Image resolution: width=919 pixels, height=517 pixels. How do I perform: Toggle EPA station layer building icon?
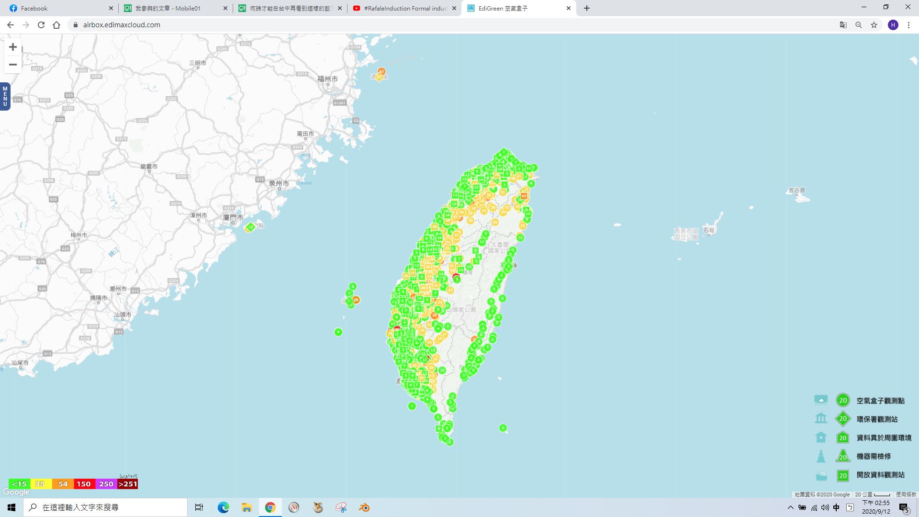[x=821, y=418]
